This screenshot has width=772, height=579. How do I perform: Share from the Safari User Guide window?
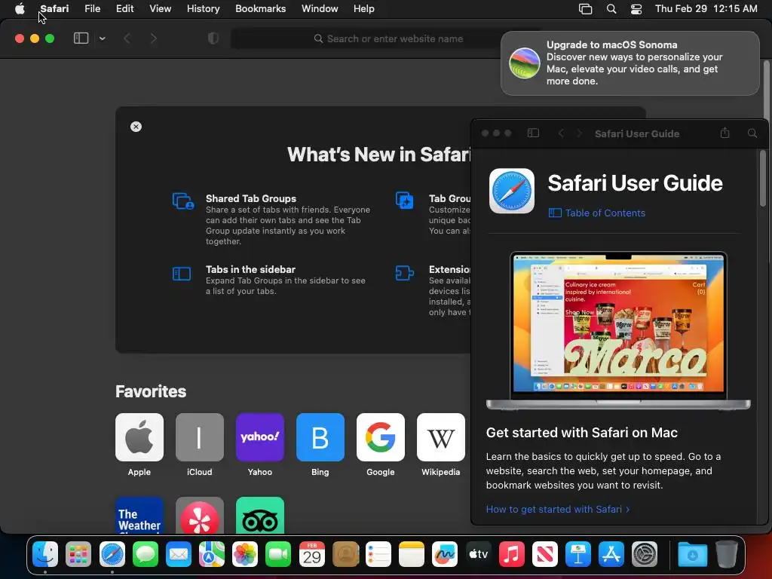[x=725, y=133]
